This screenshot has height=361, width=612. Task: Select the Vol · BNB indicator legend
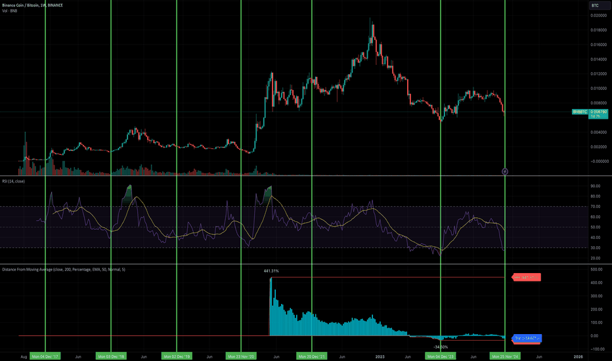pos(10,11)
